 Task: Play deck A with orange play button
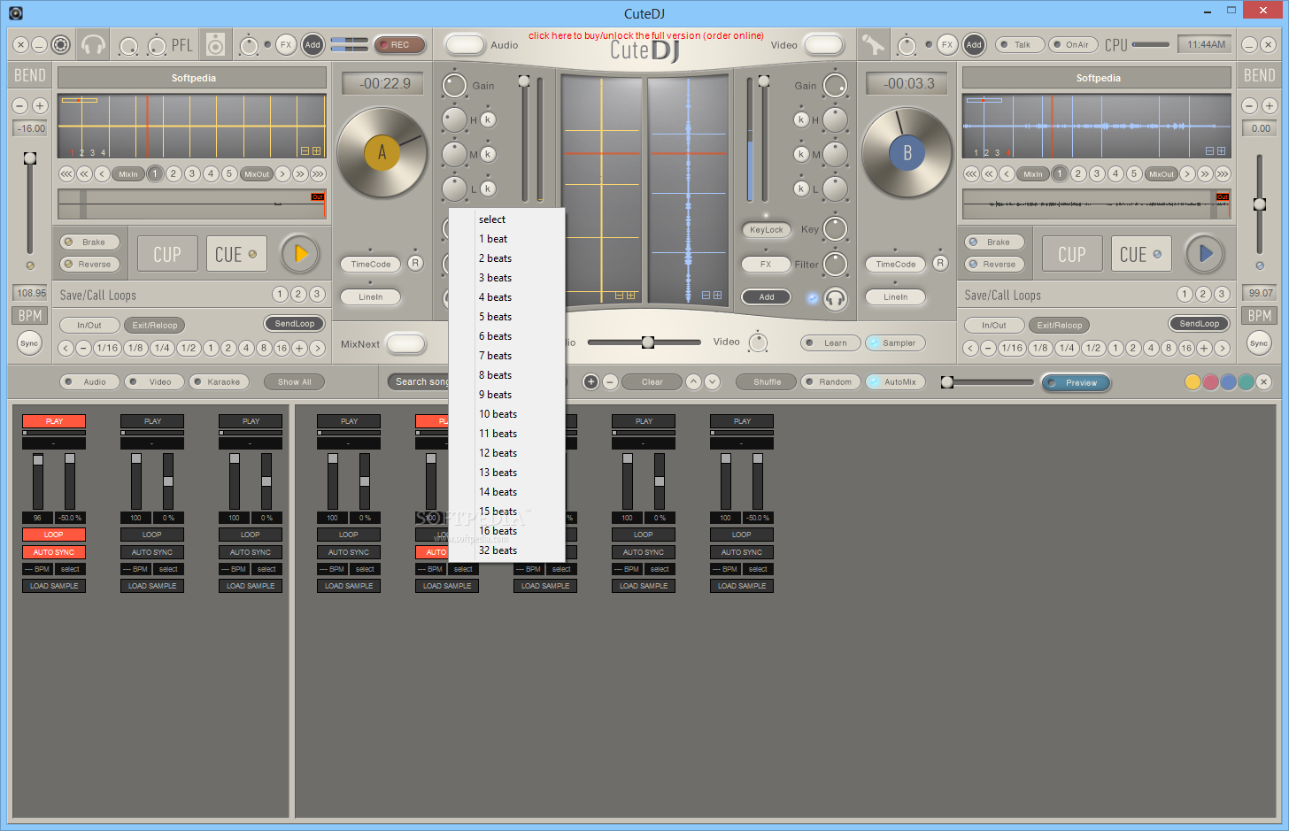tap(300, 254)
